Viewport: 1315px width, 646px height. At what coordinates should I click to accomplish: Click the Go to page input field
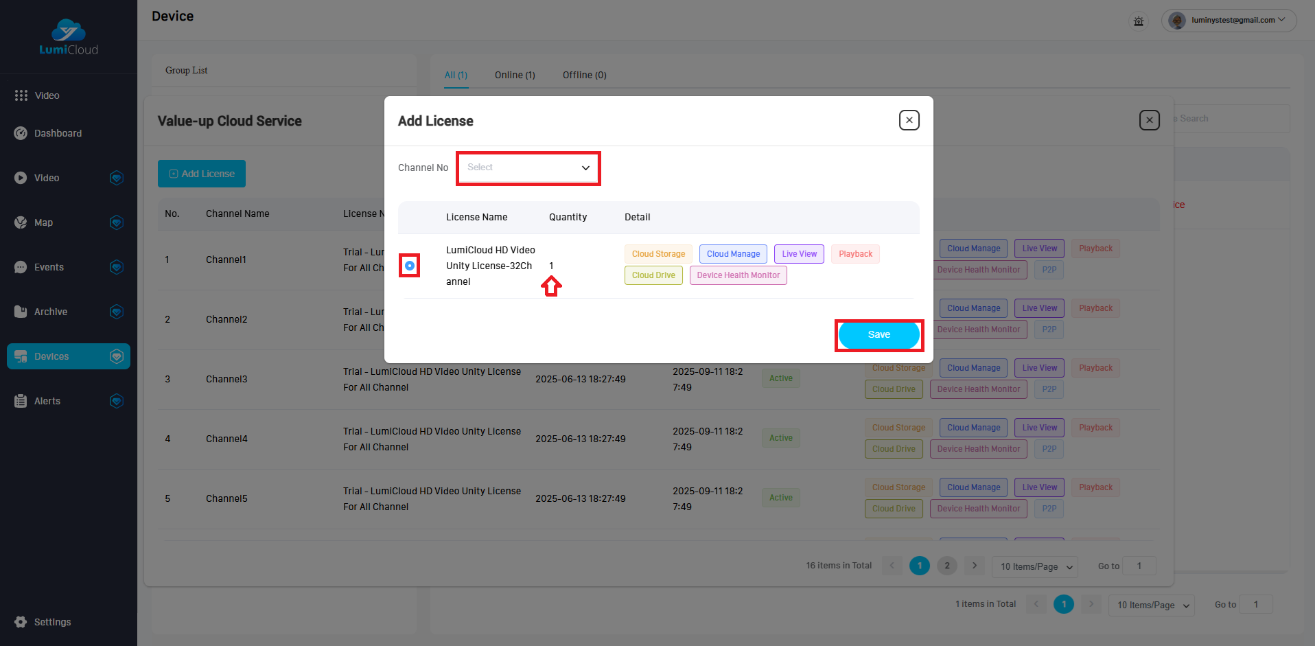click(x=1139, y=566)
